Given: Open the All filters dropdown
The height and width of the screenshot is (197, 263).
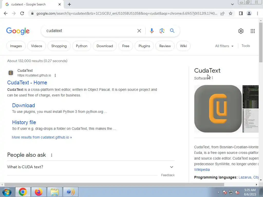Looking at the screenshot, I should tap(224, 46).
